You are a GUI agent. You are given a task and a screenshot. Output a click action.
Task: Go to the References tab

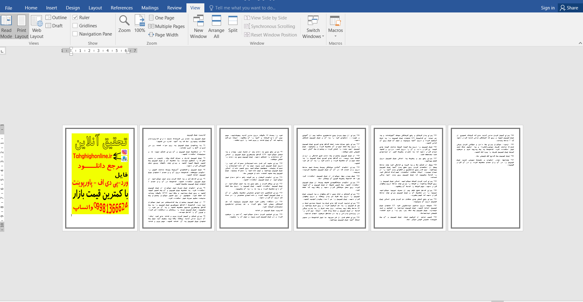click(122, 8)
